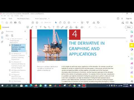Show the attachments panel paperclip
The height and width of the screenshot is (100, 134).
tap(2, 42)
